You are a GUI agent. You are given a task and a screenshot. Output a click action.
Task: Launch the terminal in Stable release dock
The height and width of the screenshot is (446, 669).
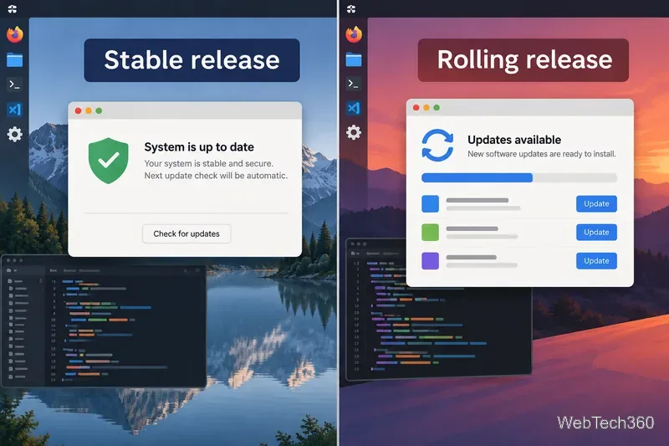[x=14, y=85]
